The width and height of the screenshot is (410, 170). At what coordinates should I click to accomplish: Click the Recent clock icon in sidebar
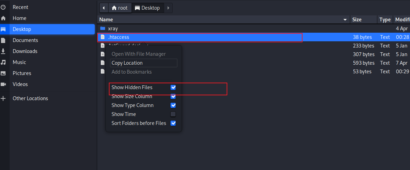(x=3, y=7)
